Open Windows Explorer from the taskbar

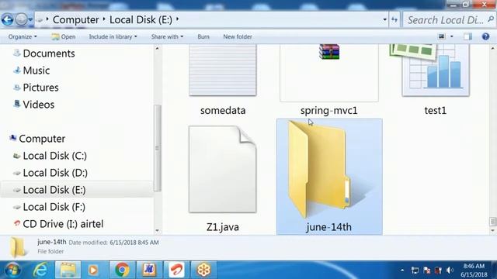68,270
